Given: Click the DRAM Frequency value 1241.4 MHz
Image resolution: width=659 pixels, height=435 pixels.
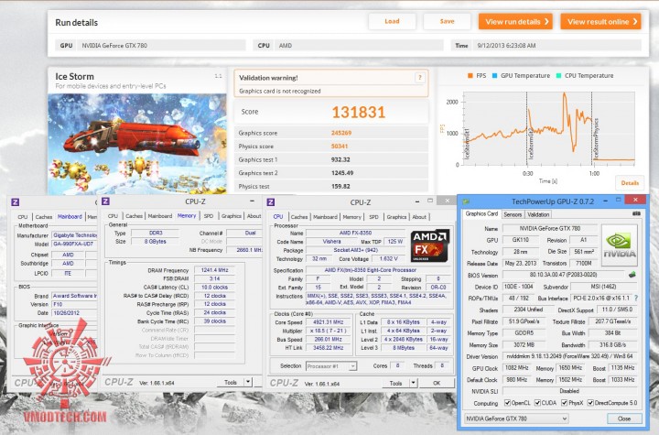Looking at the screenshot, I should pyautogui.click(x=214, y=270).
